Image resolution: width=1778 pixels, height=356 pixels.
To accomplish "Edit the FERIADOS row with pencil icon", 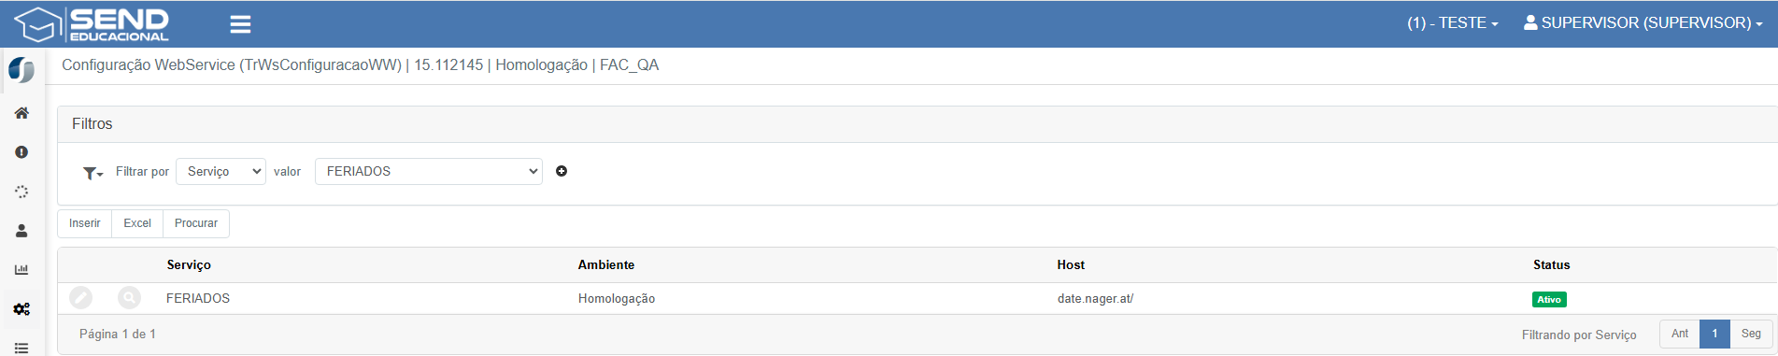I will (x=81, y=298).
